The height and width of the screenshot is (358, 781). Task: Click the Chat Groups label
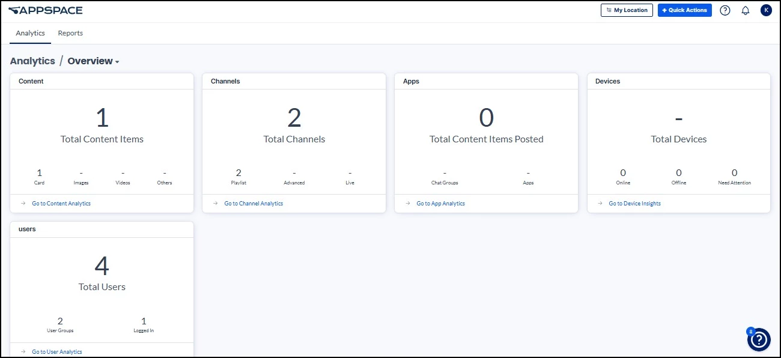(445, 183)
